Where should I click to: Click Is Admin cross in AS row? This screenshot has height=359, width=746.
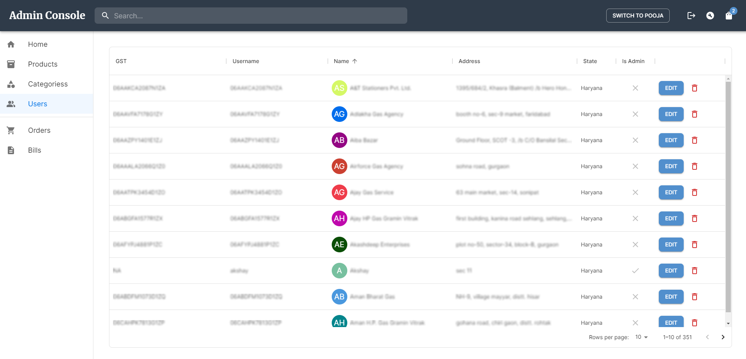pyautogui.click(x=635, y=88)
